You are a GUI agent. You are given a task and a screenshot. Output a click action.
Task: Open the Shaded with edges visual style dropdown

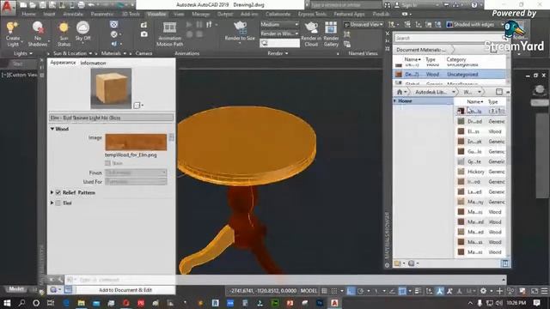point(474,25)
